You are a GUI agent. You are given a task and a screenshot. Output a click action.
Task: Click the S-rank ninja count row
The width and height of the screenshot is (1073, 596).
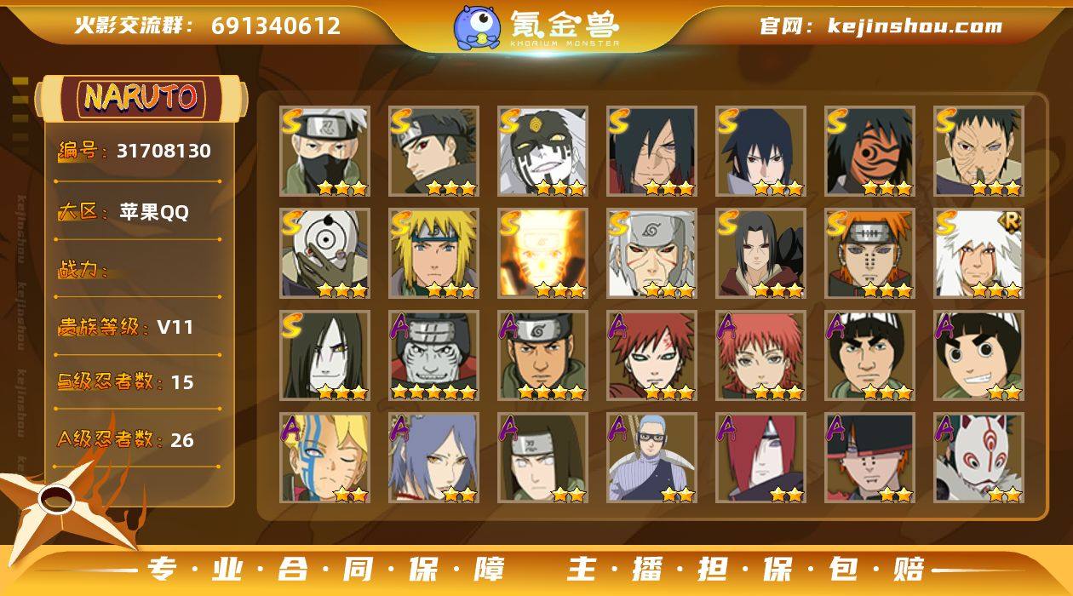click(x=137, y=382)
